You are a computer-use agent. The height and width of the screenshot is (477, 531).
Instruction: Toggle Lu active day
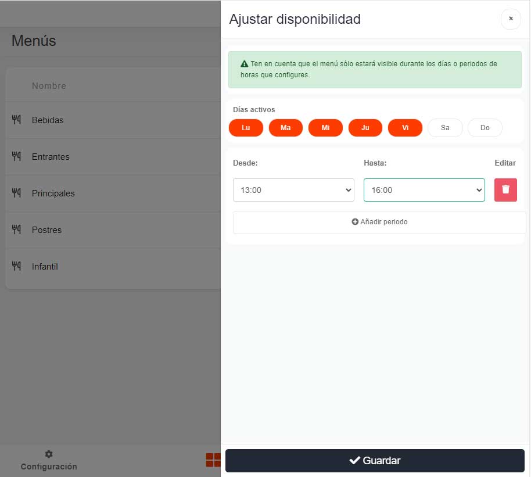pyautogui.click(x=246, y=128)
